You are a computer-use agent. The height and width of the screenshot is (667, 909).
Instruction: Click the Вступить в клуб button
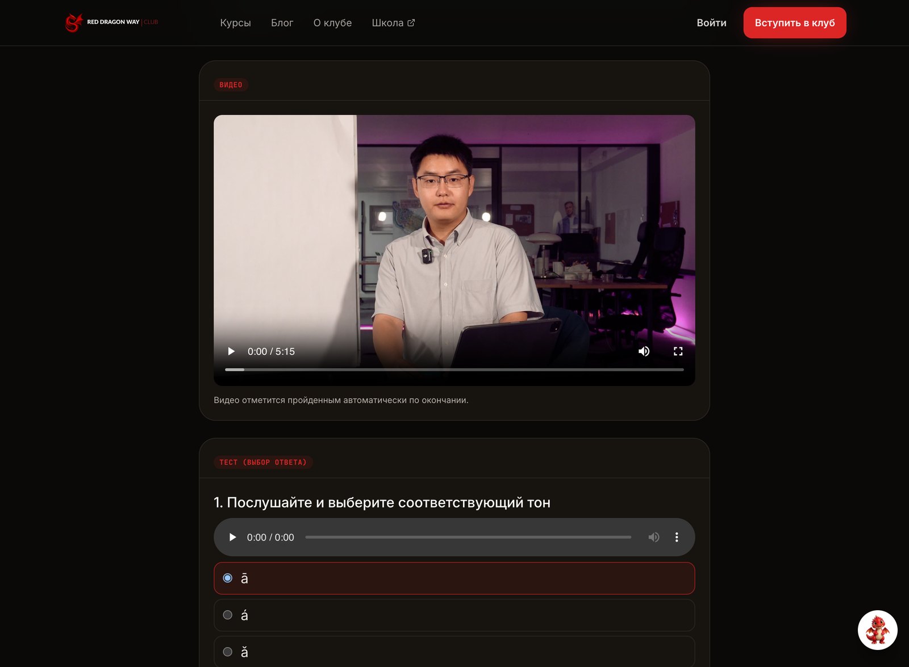(x=795, y=23)
